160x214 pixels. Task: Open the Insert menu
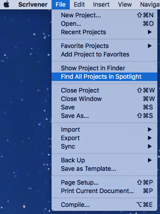tap(101, 4)
